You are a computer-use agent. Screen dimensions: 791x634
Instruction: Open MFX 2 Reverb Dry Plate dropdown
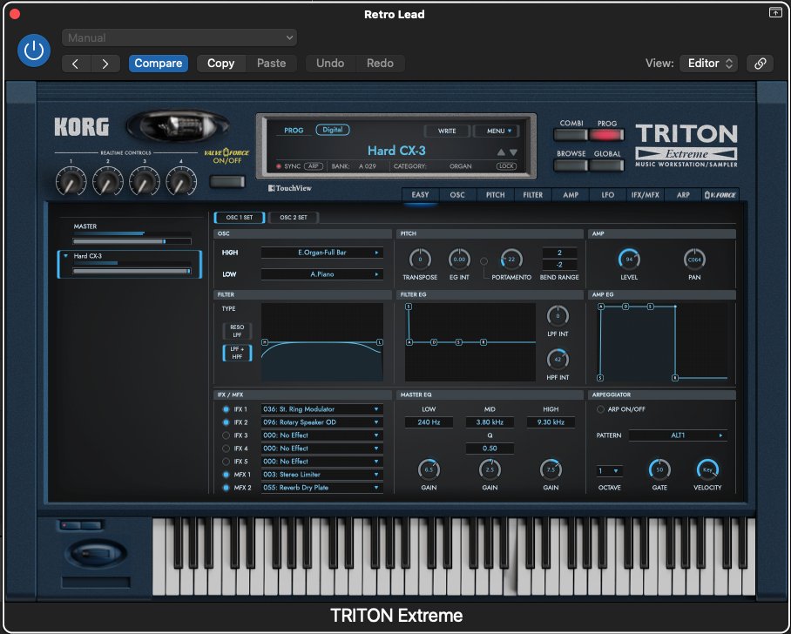(321, 488)
